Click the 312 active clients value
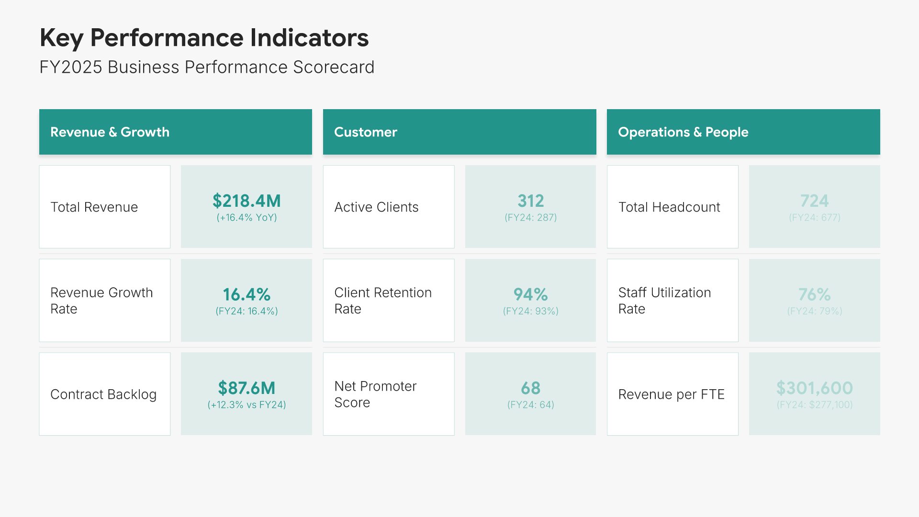The image size is (919, 517). (530, 201)
